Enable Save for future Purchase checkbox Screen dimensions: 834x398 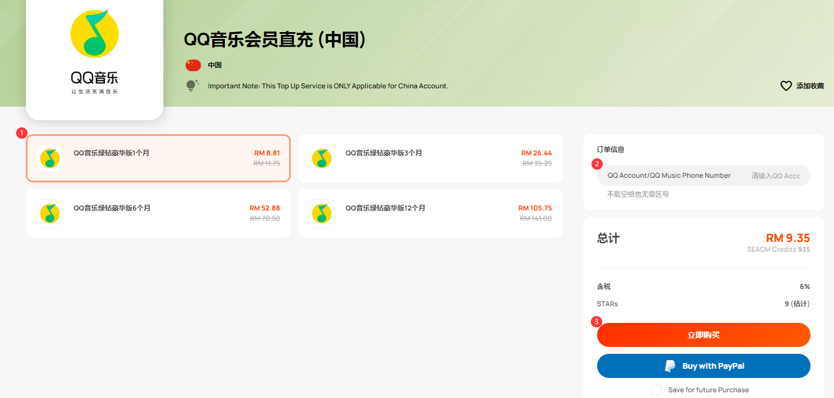point(656,390)
